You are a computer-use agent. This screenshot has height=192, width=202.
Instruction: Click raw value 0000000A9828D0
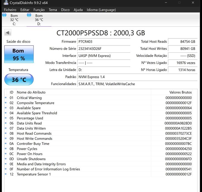coord(178,123)
